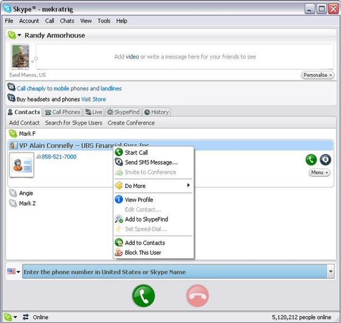Open the File menu

[9, 21]
